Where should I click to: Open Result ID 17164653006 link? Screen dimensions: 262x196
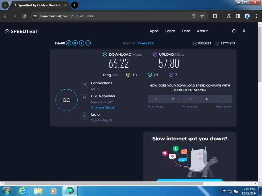(145, 43)
